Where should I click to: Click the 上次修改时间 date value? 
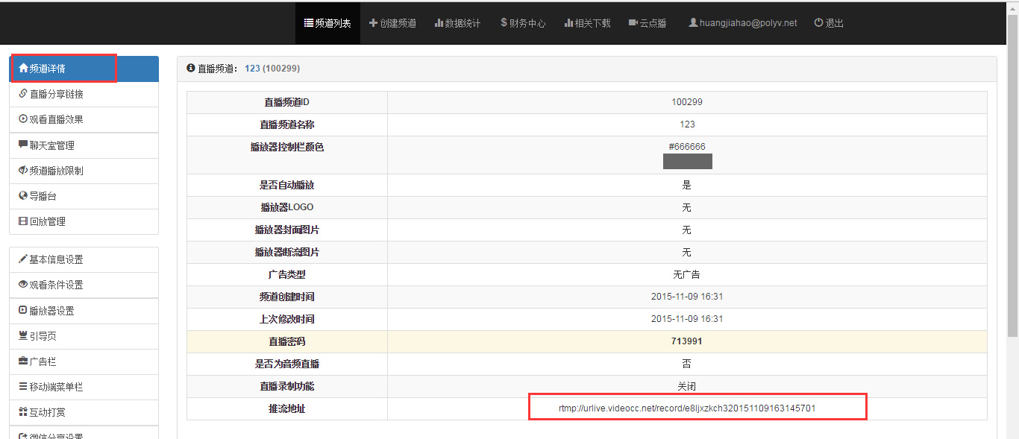click(687, 319)
